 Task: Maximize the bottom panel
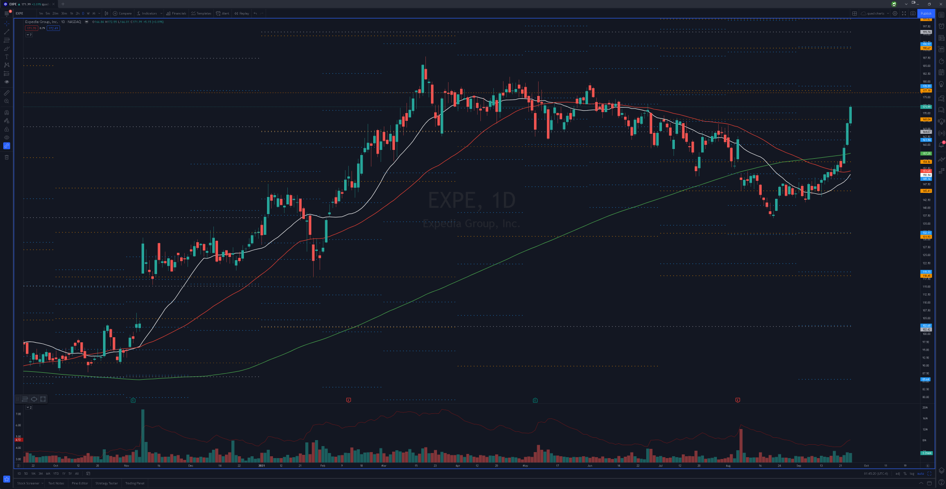click(929, 483)
